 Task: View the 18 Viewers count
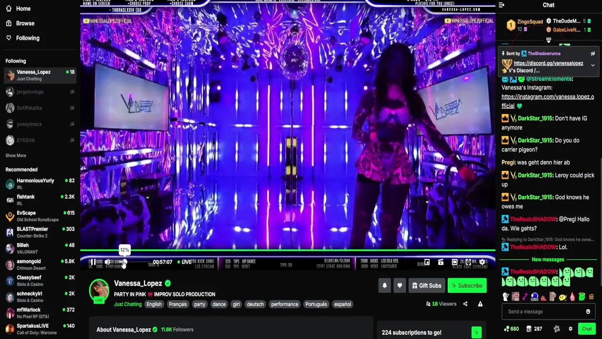tap(441, 304)
